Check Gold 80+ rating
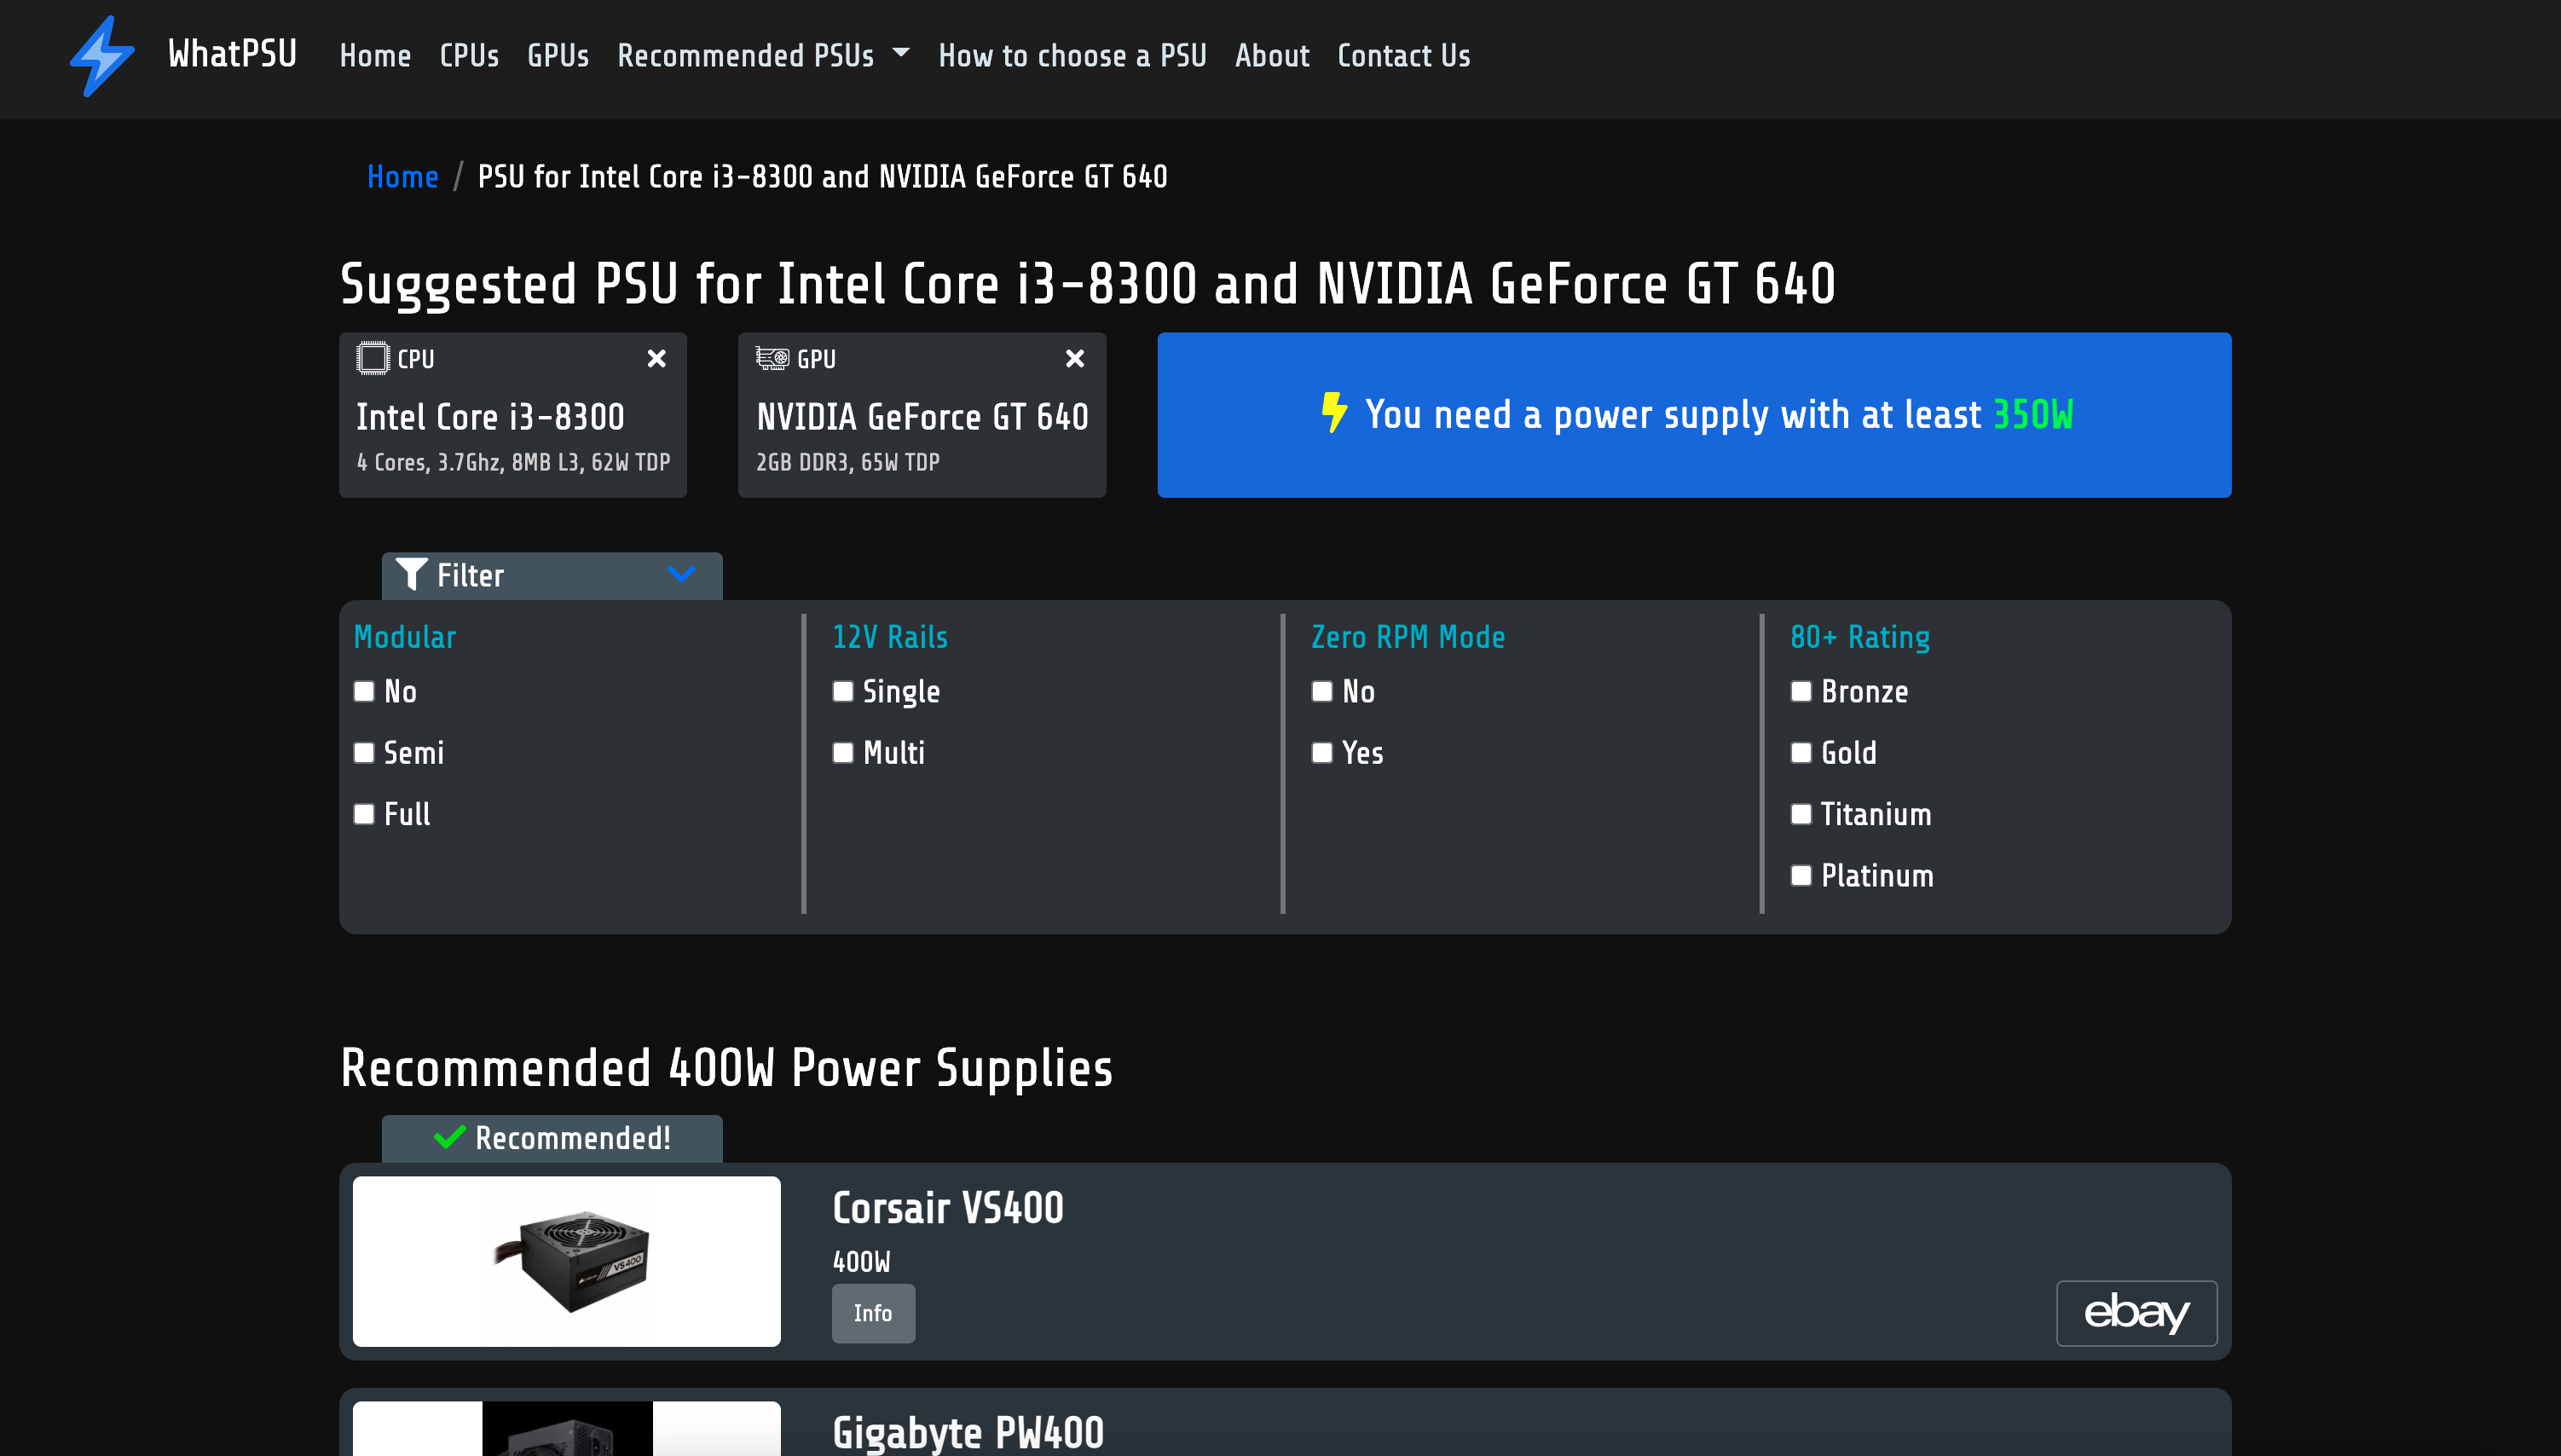Viewport: 2561px width, 1456px height. click(x=1801, y=752)
